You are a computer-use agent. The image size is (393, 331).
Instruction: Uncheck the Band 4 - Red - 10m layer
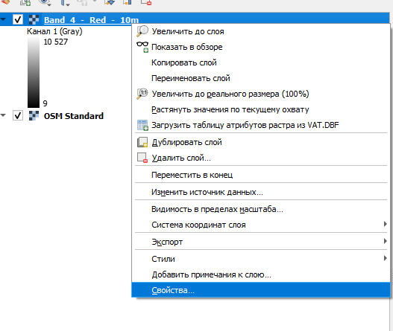point(18,19)
